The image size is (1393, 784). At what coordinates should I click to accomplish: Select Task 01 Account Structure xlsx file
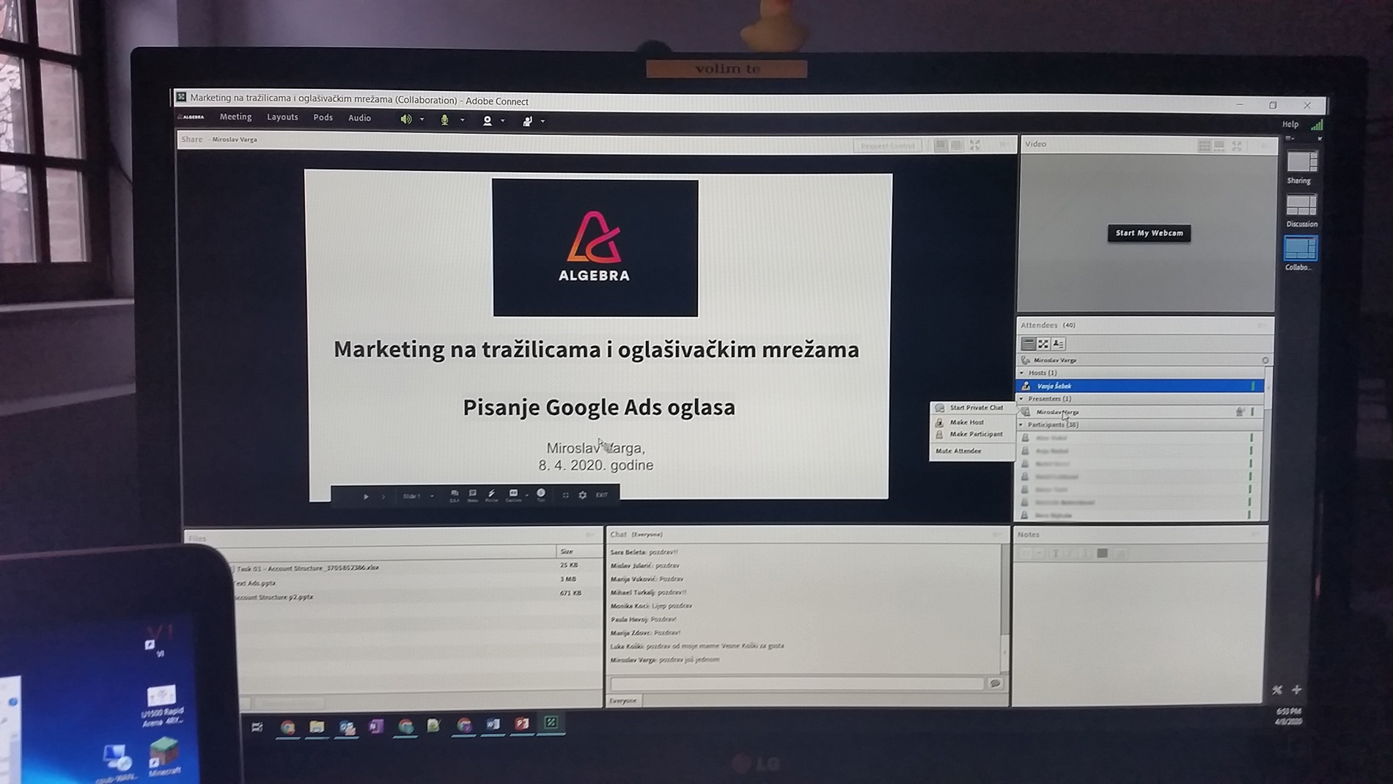[307, 568]
